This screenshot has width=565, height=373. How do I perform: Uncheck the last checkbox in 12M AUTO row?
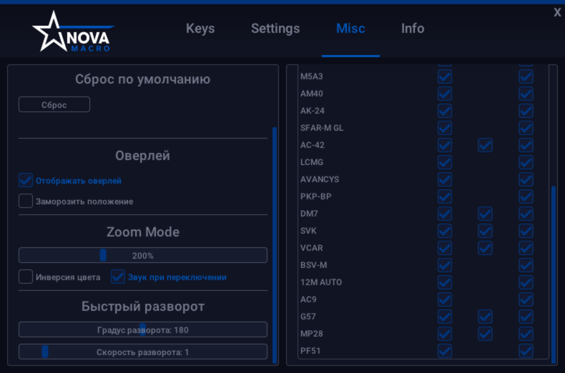coord(526,282)
